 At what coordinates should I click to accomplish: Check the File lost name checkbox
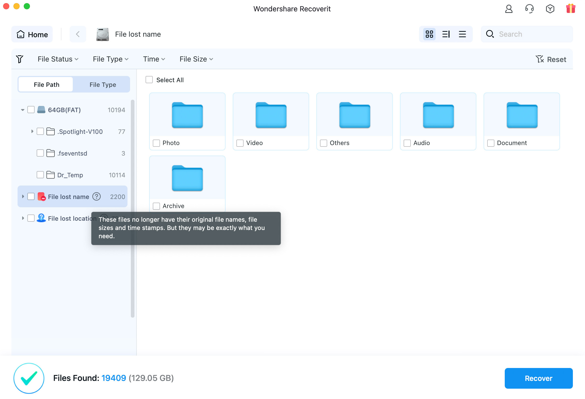pos(31,196)
